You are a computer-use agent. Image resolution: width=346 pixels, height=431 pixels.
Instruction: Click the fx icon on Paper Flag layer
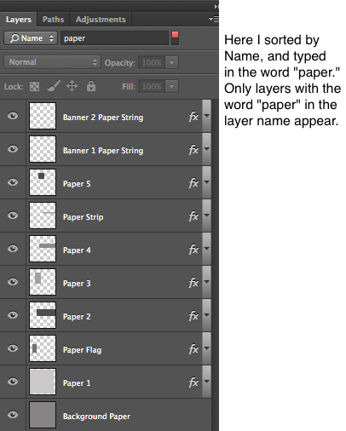pyautogui.click(x=193, y=349)
